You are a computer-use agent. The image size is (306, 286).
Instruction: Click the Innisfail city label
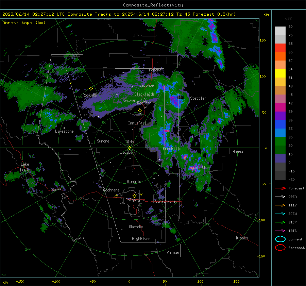137,123
